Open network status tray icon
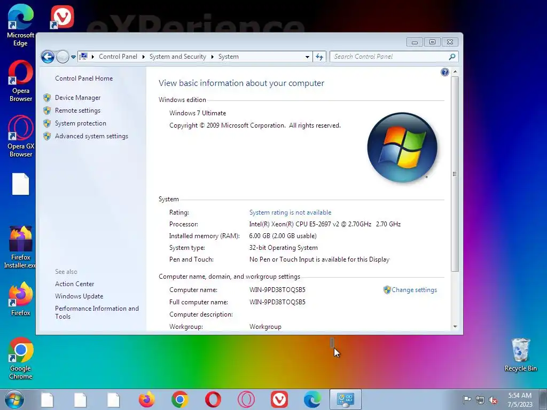The width and height of the screenshot is (547, 410). click(480, 400)
